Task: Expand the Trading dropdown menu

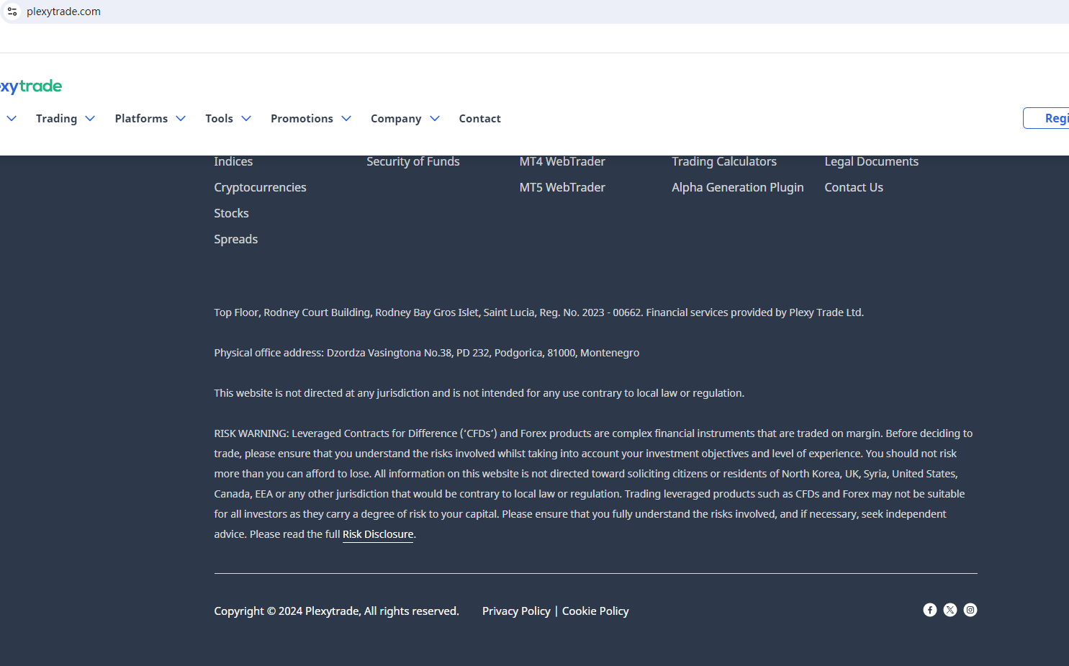Action: pyautogui.click(x=66, y=119)
